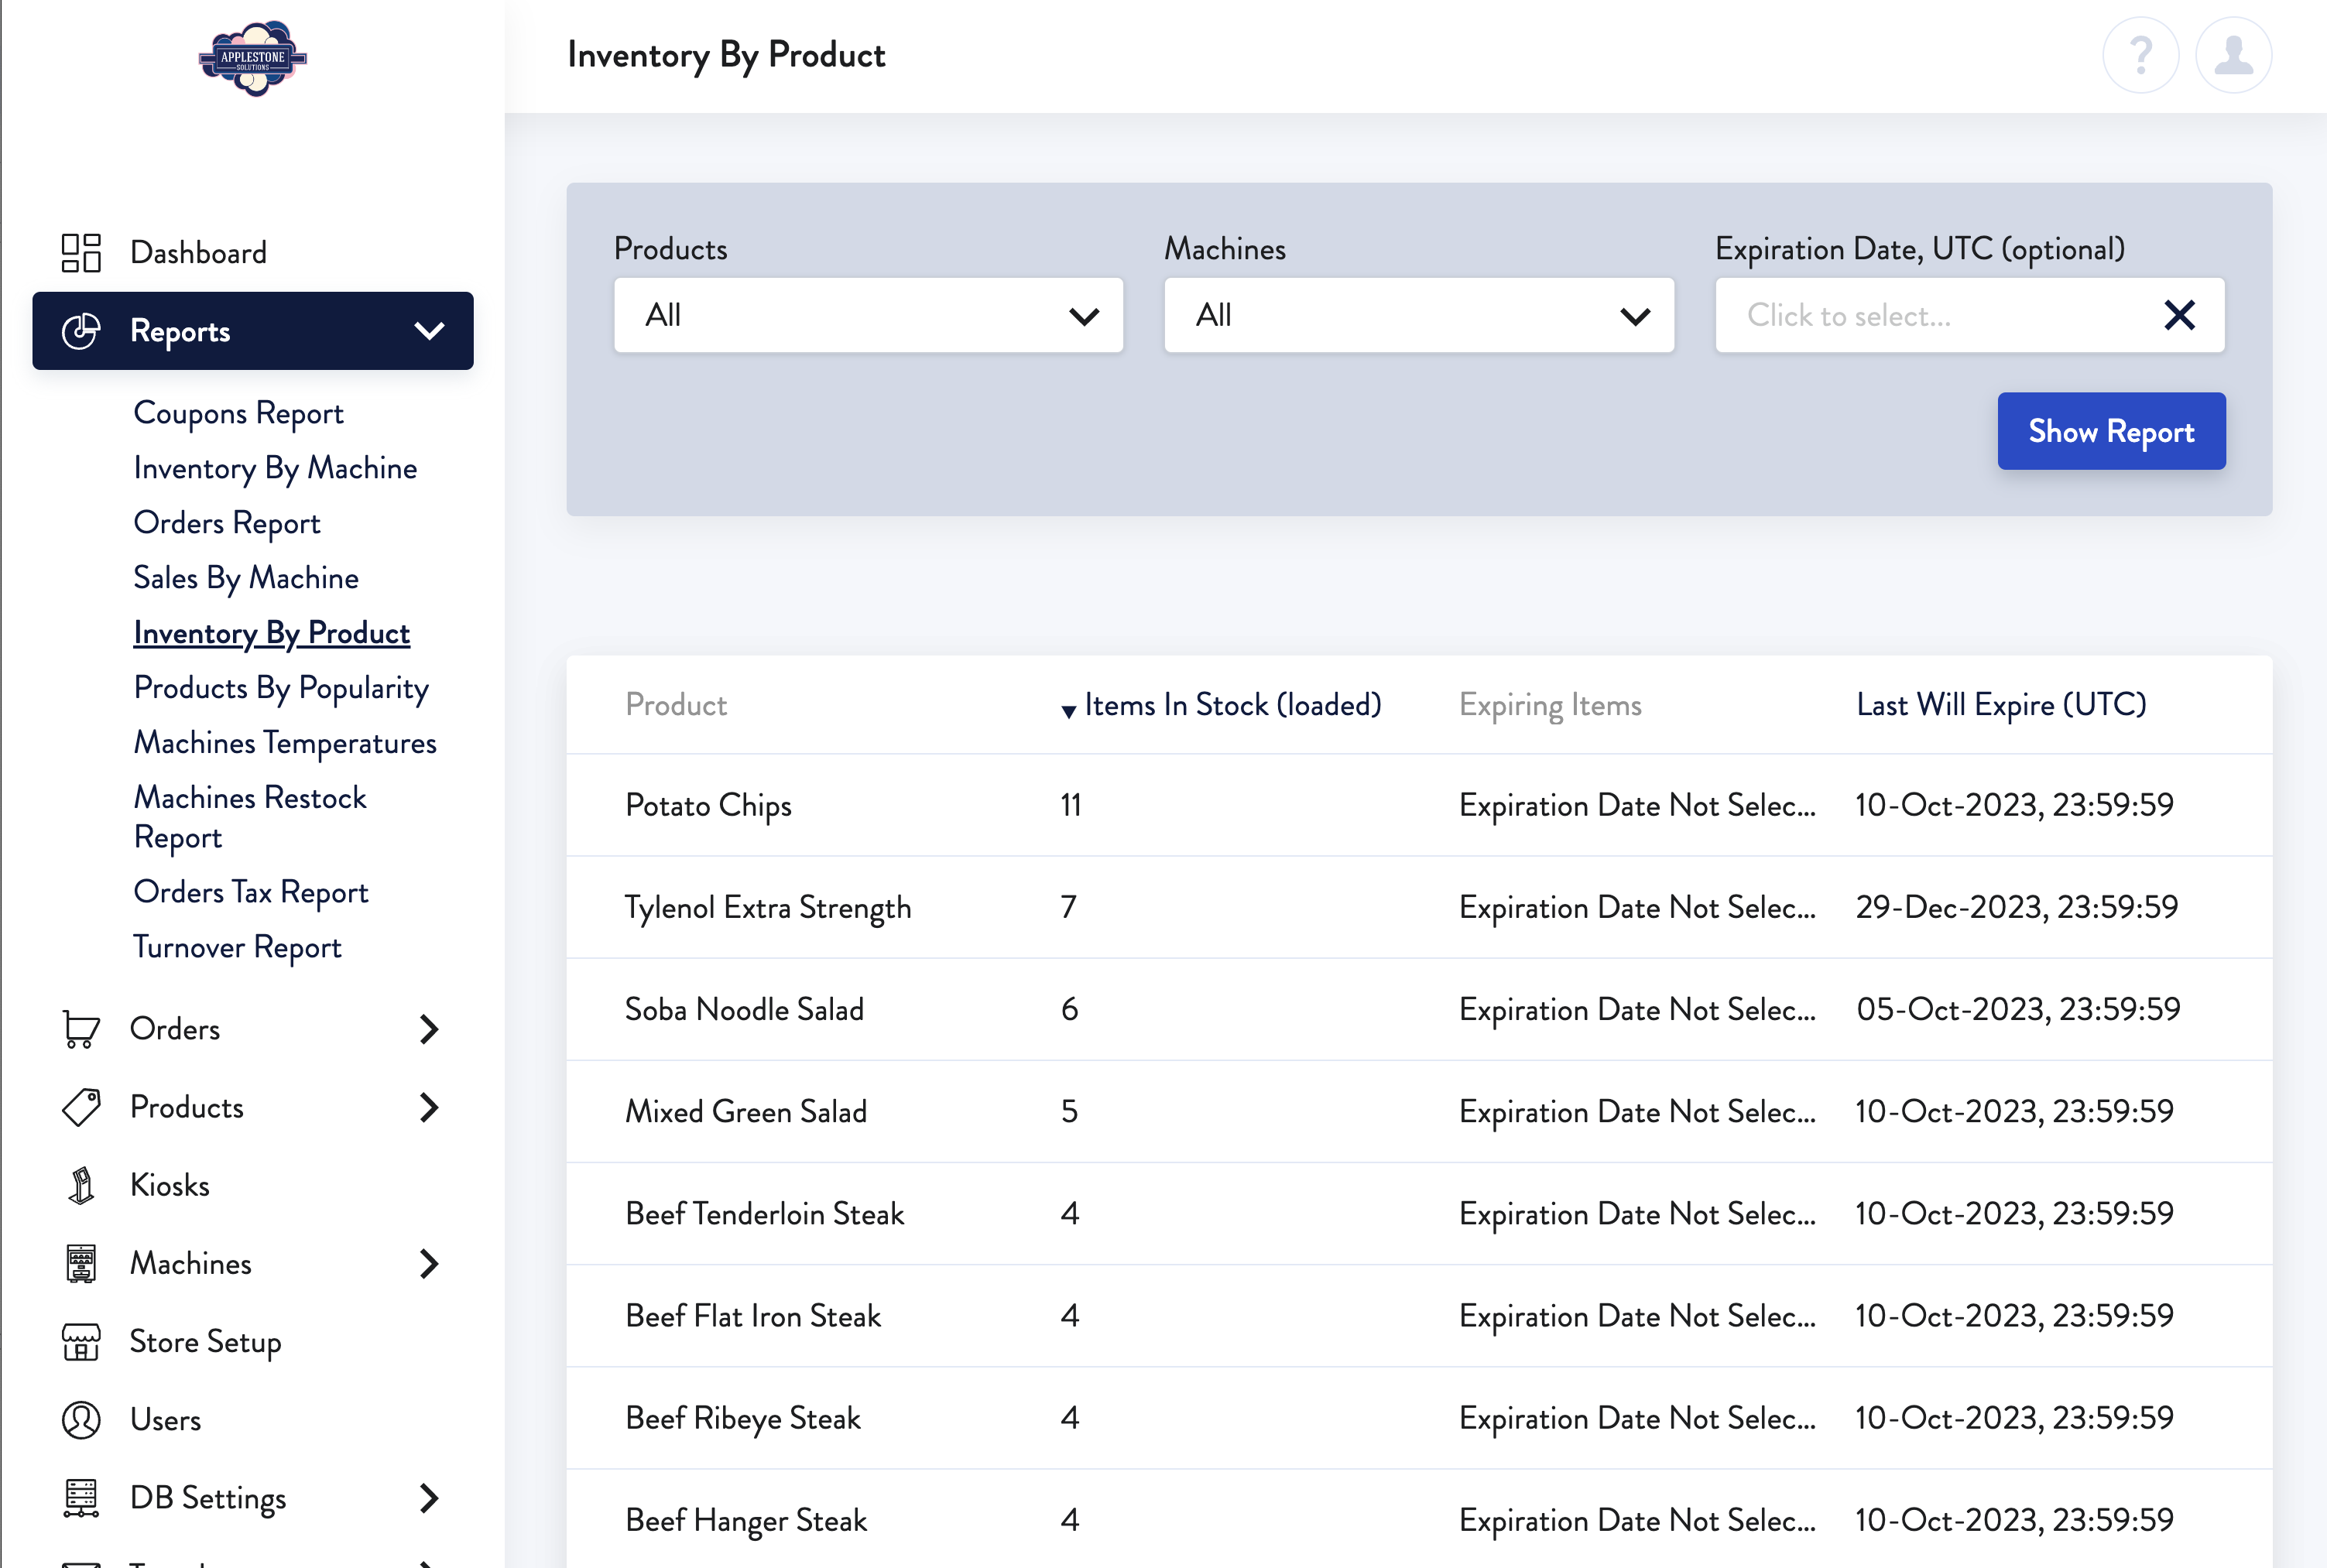Open Orders Tax Report
This screenshot has height=1568, width=2327.
[x=251, y=892]
